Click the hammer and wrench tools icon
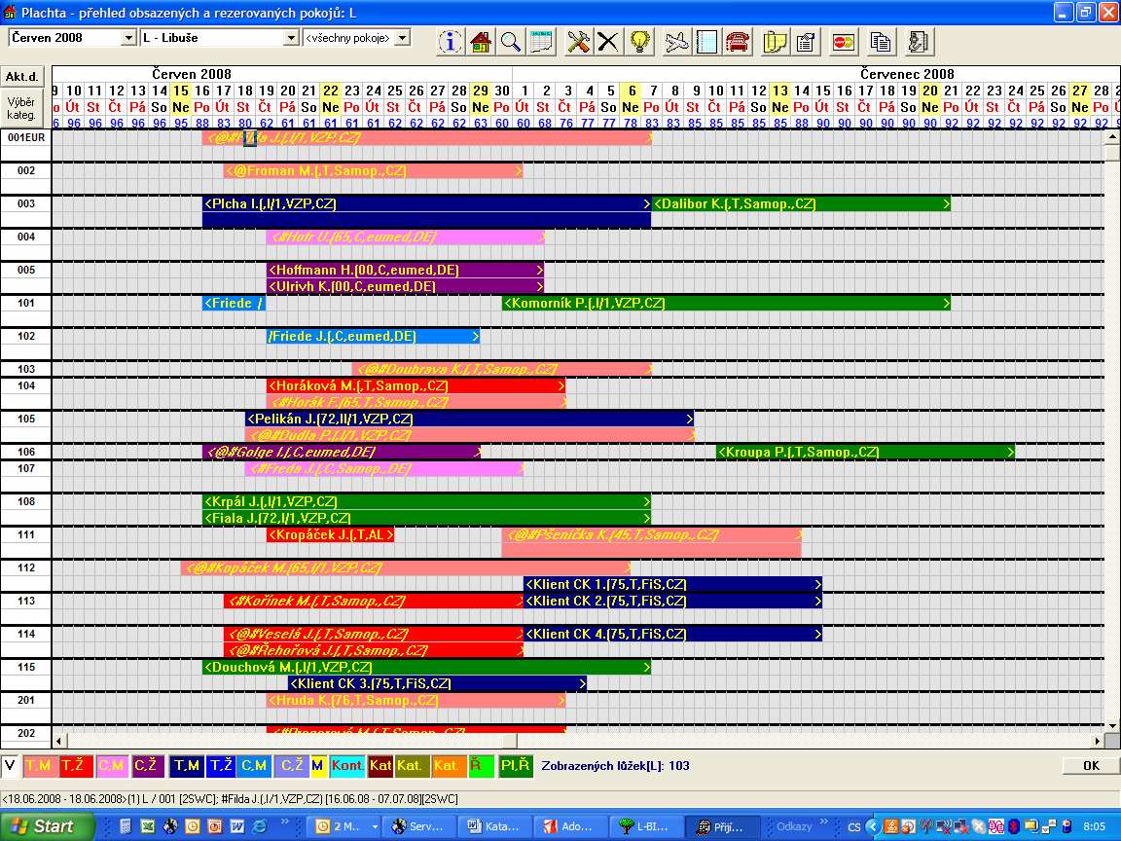 [x=578, y=42]
